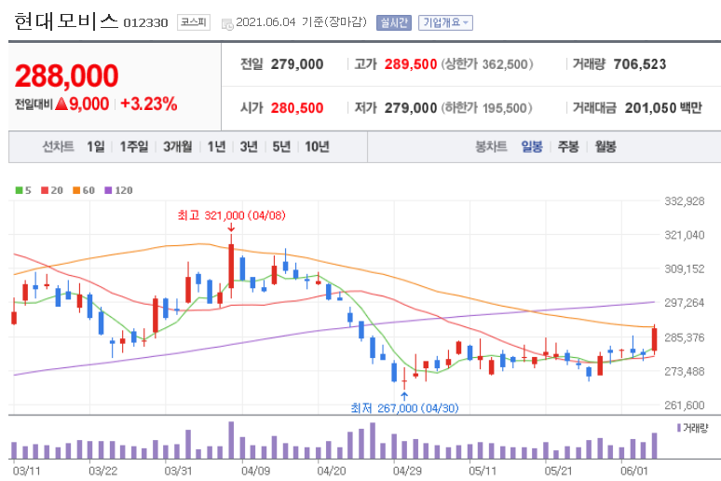Click the purple 120-day moving average swatch

pyautogui.click(x=108, y=190)
